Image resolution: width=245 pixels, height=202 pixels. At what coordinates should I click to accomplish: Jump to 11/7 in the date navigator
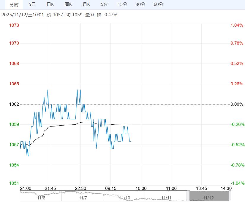pos(83,198)
